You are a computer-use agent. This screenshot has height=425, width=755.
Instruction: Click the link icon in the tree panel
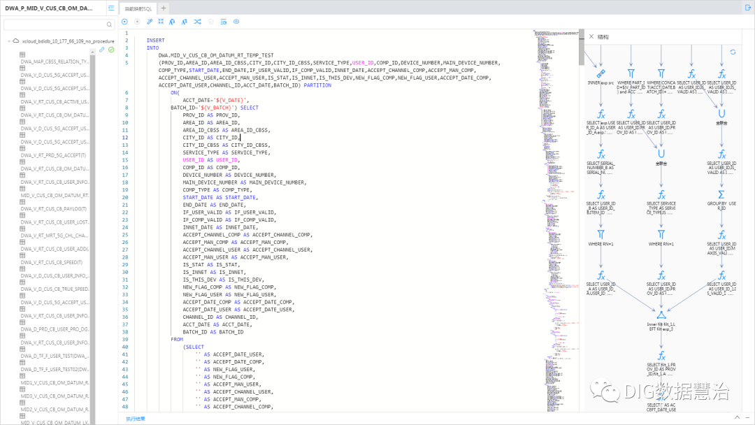(x=102, y=50)
